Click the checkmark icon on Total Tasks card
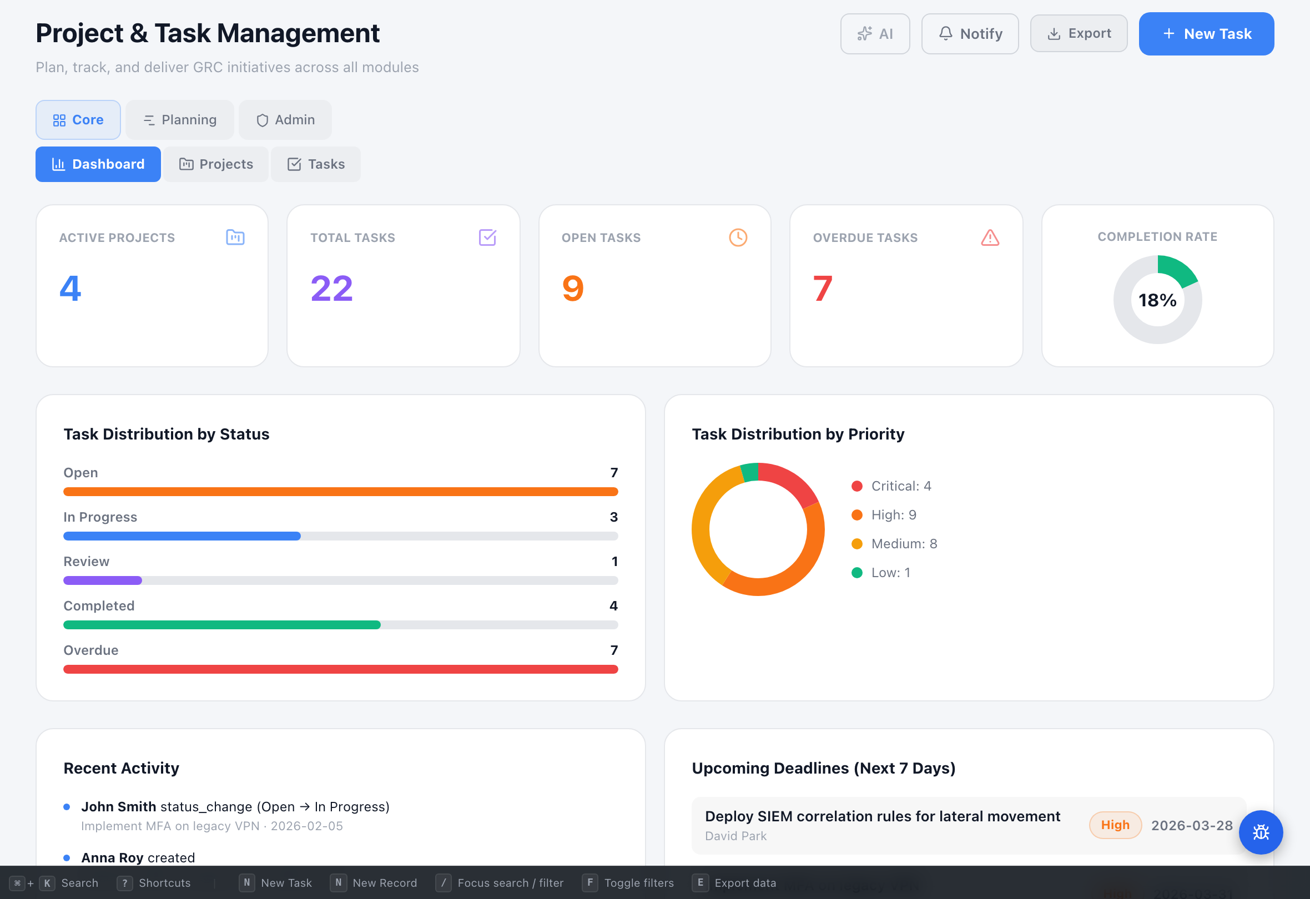The width and height of the screenshot is (1310, 899). pyautogui.click(x=487, y=238)
